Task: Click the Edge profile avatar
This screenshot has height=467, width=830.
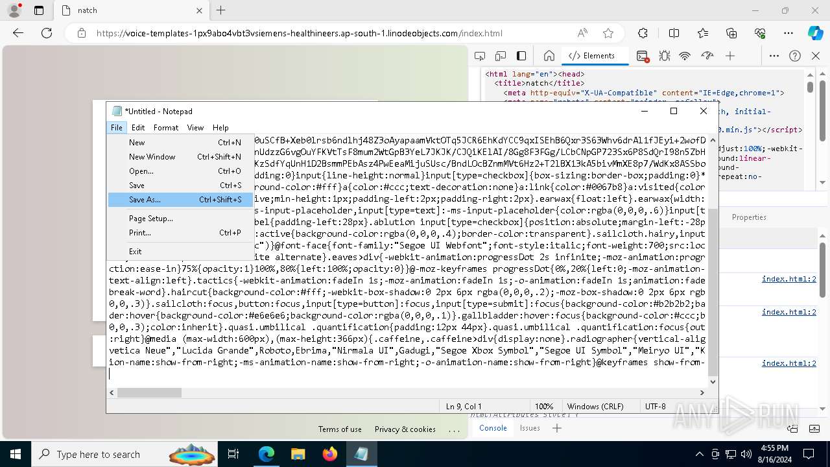Action: coord(14,10)
